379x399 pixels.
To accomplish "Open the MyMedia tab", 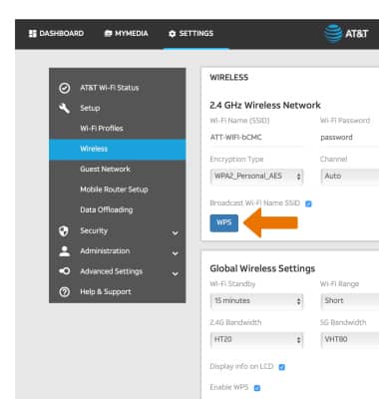I will [126, 34].
